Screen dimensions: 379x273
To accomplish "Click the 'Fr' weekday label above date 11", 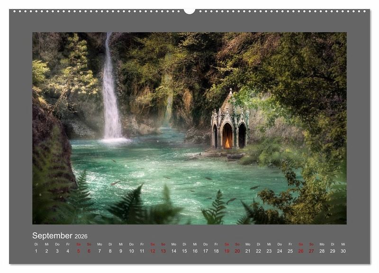I will coord(142,244).
